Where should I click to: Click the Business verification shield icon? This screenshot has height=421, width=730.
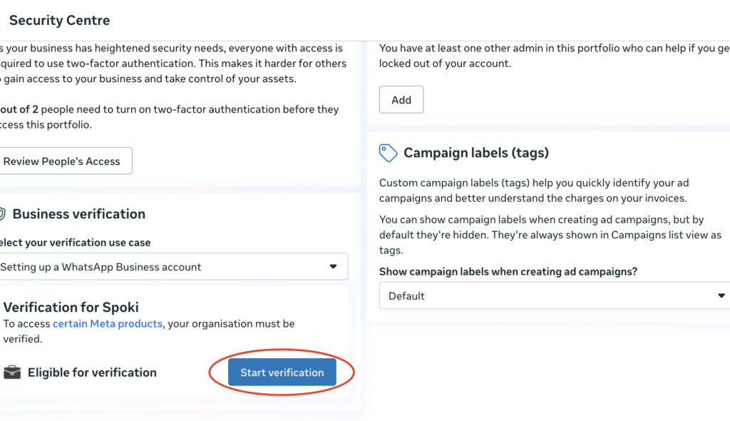[2, 214]
